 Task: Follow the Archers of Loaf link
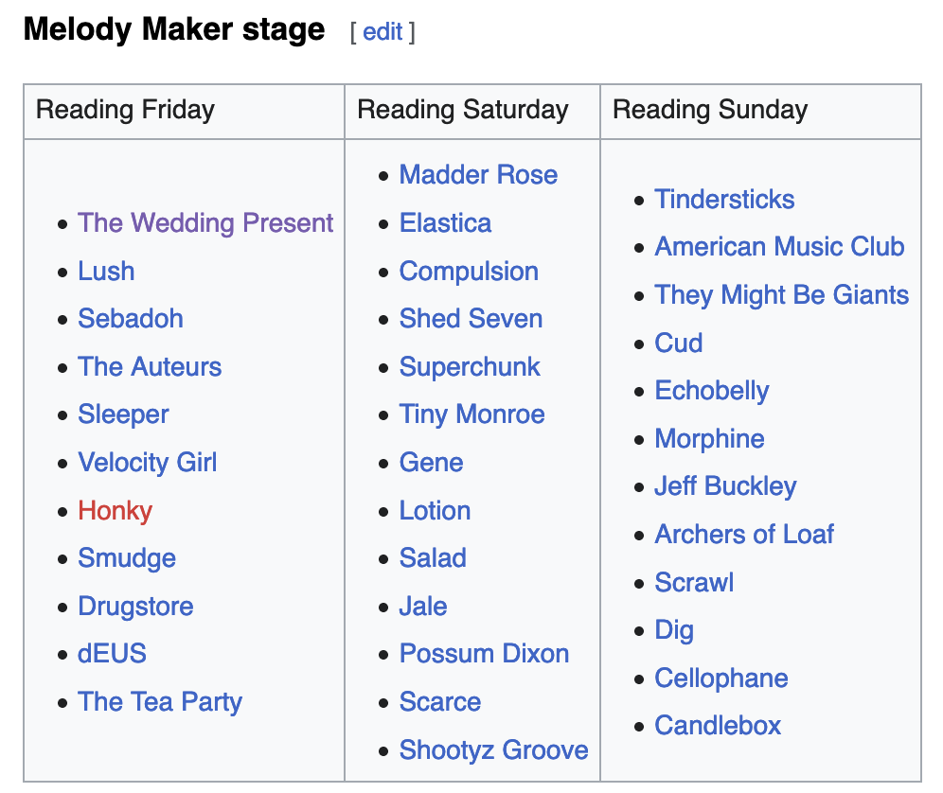coord(744,535)
